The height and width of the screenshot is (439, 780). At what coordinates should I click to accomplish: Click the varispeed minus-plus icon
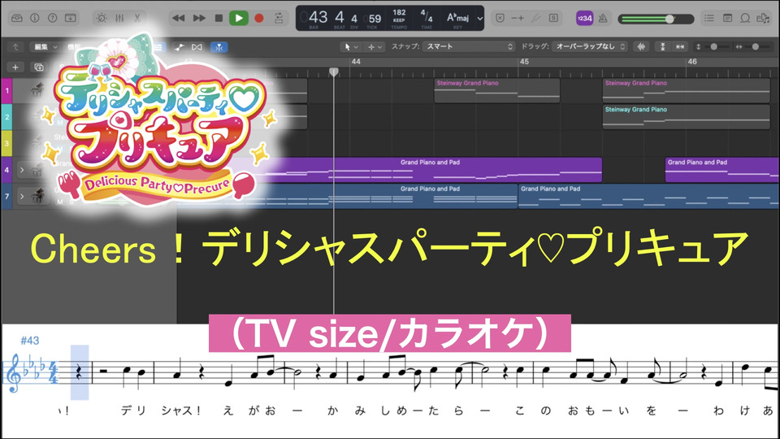click(x=518, y=18)
